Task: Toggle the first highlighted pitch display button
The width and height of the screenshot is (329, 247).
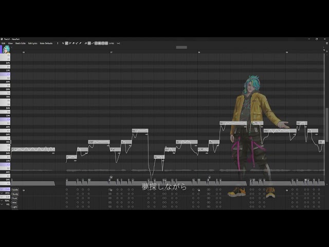Action: tap(96, 43)
